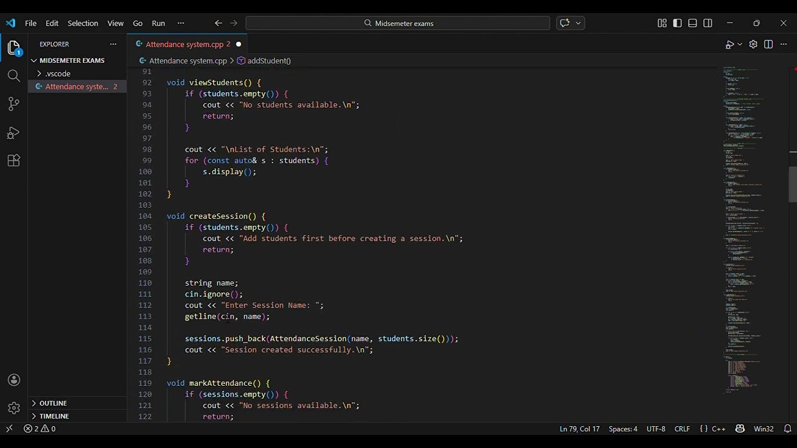
Task: Open the Selection menu
Action: point(83,23)
